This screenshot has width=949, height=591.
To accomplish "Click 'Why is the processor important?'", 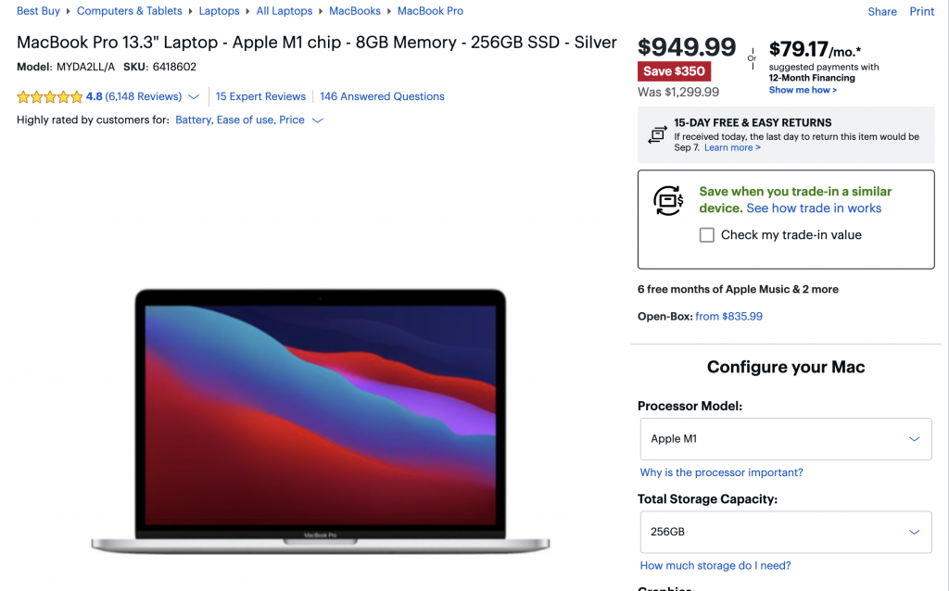I will tap(721, 472).
